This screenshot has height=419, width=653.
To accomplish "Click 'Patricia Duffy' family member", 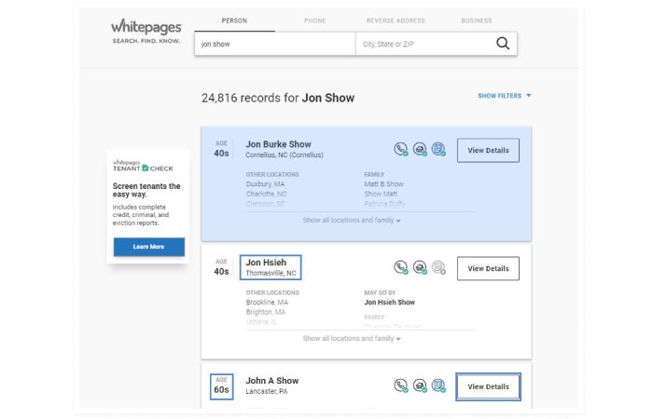I will 384,204.
